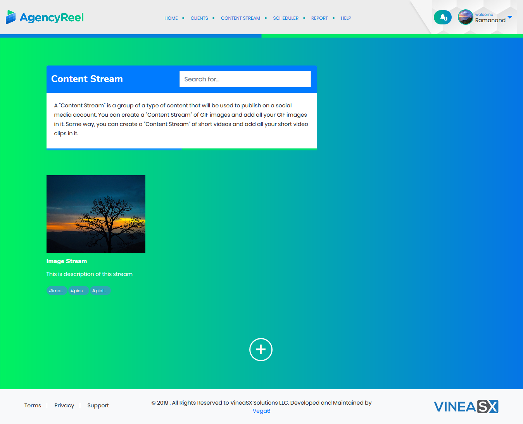Screen dimensions: 523x424
Task: Navigate to the REPORT section
Action: pos(319,18)
